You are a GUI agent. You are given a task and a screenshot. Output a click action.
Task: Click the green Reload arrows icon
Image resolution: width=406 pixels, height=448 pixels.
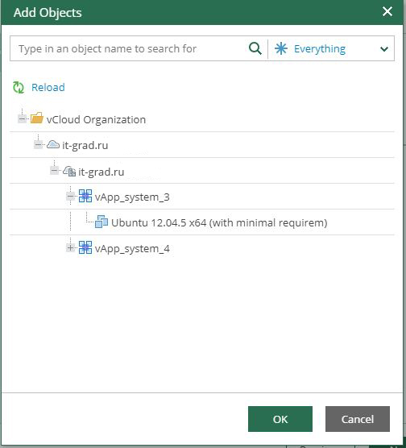19,88
